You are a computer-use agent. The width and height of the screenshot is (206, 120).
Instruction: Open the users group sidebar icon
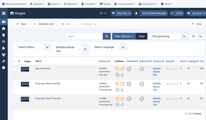(x=4, y=55)
